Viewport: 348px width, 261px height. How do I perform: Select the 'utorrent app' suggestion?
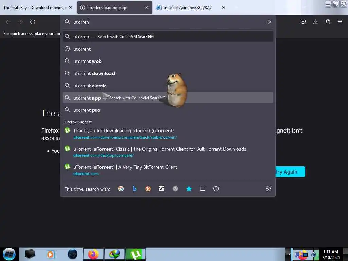168,98
